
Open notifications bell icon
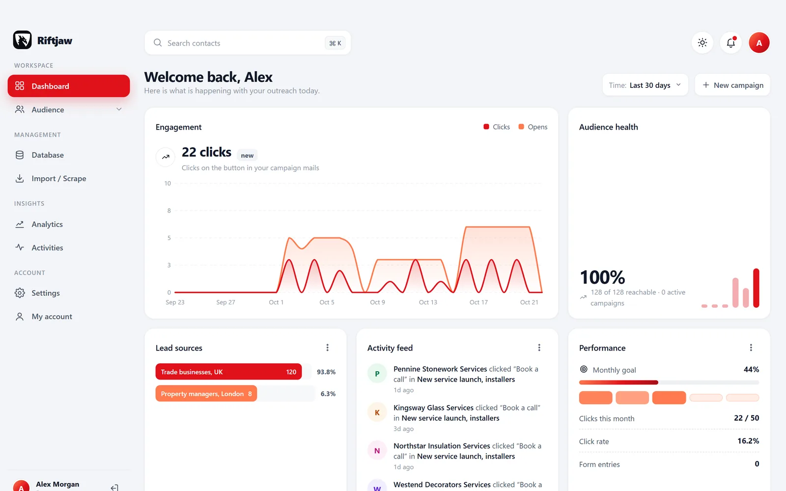pyautogui.click(x=731, y=43)
